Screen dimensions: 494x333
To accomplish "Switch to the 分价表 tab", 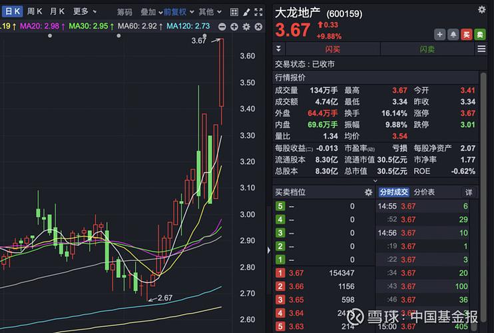I will click(424, 192).
